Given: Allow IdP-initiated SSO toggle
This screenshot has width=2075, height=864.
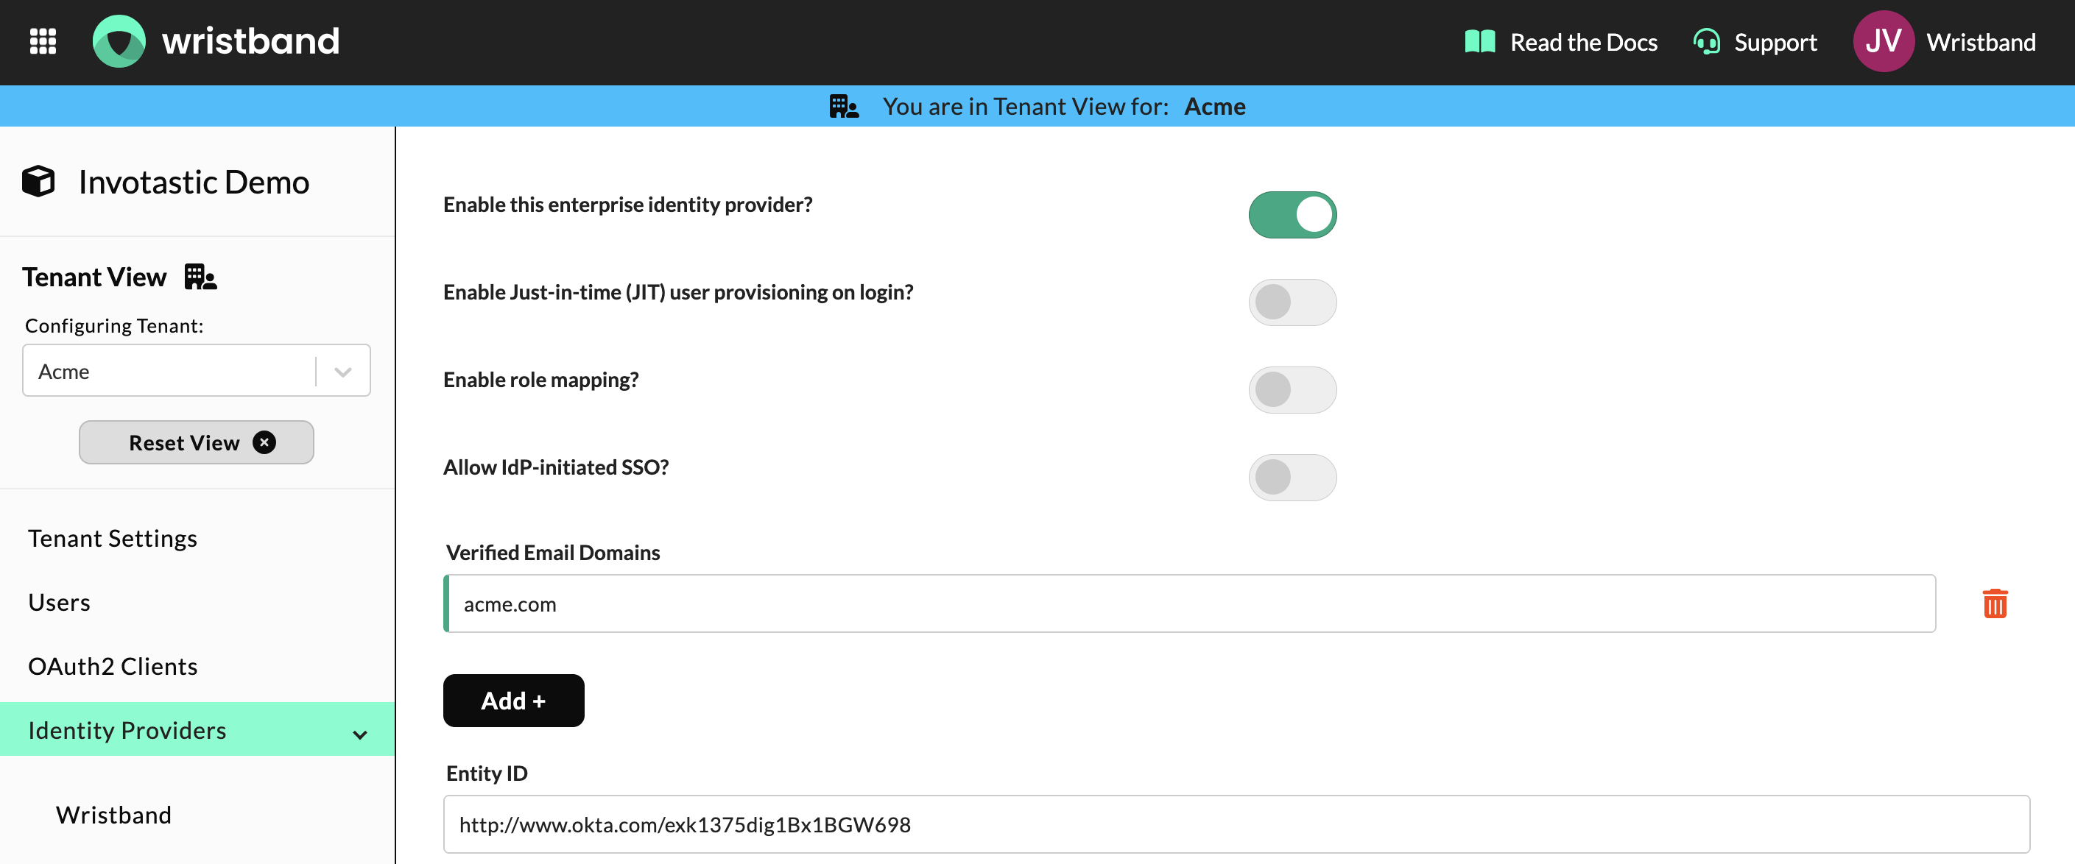Looking at the screenshot, I should point(1292,478).
